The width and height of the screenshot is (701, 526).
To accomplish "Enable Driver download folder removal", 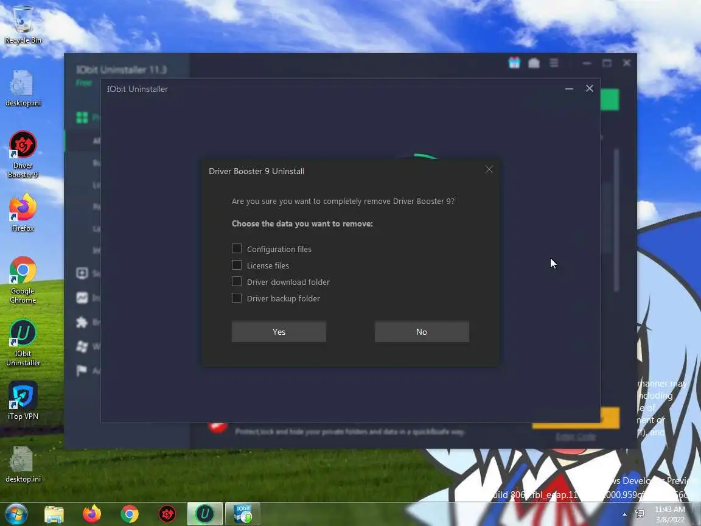I will 237,281.
